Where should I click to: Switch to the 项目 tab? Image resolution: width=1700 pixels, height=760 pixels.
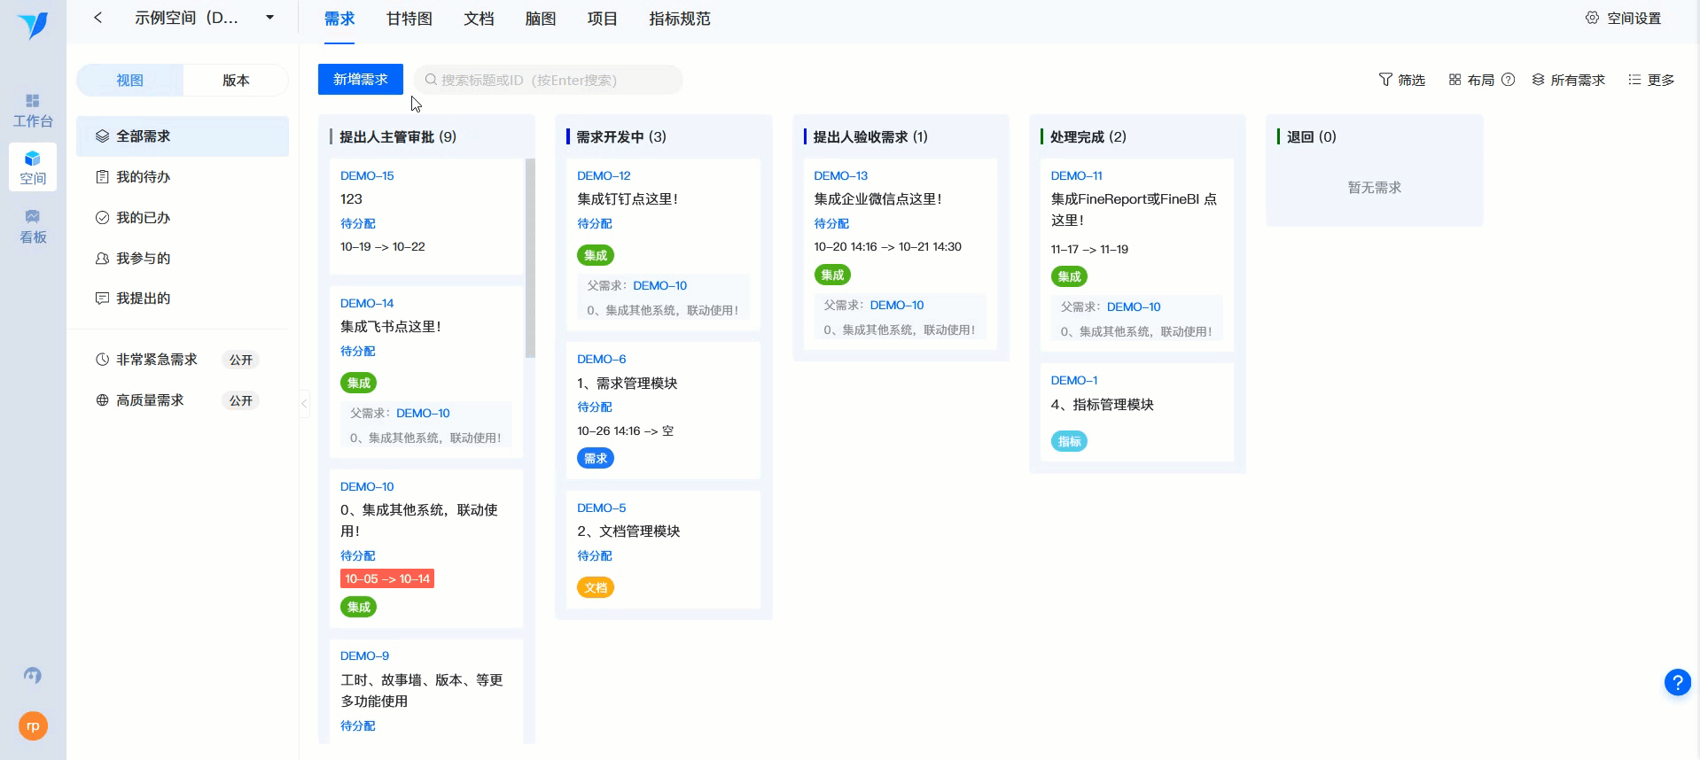(x=603, y=19)
